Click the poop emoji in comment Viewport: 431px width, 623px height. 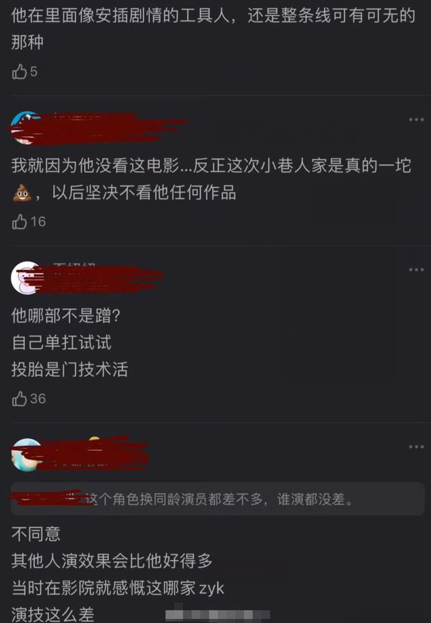pyautogui.click(x=22, y=193)
